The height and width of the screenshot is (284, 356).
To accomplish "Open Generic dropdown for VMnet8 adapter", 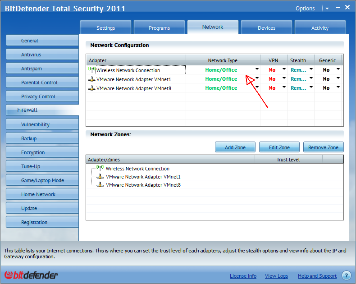I will click(338, 87).
